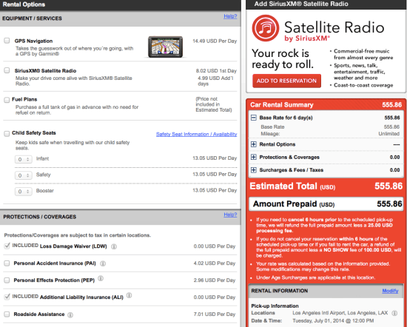Viewport: 407px width, 327px height.
Task: Check SiriusXM Satellite Radio option
Action: tap(7, 70)
